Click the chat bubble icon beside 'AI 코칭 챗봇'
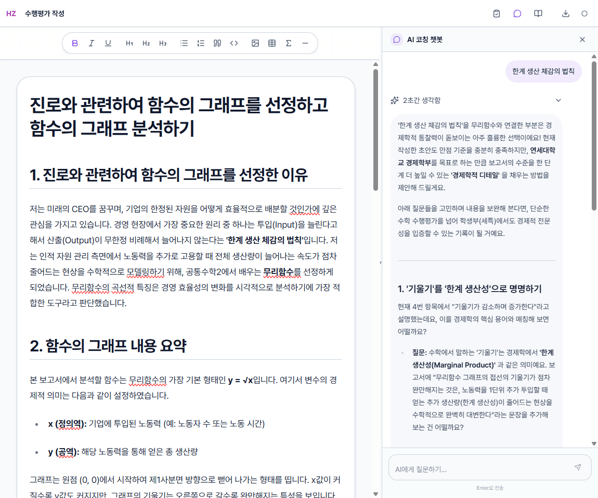 click(x=397, y=40)
